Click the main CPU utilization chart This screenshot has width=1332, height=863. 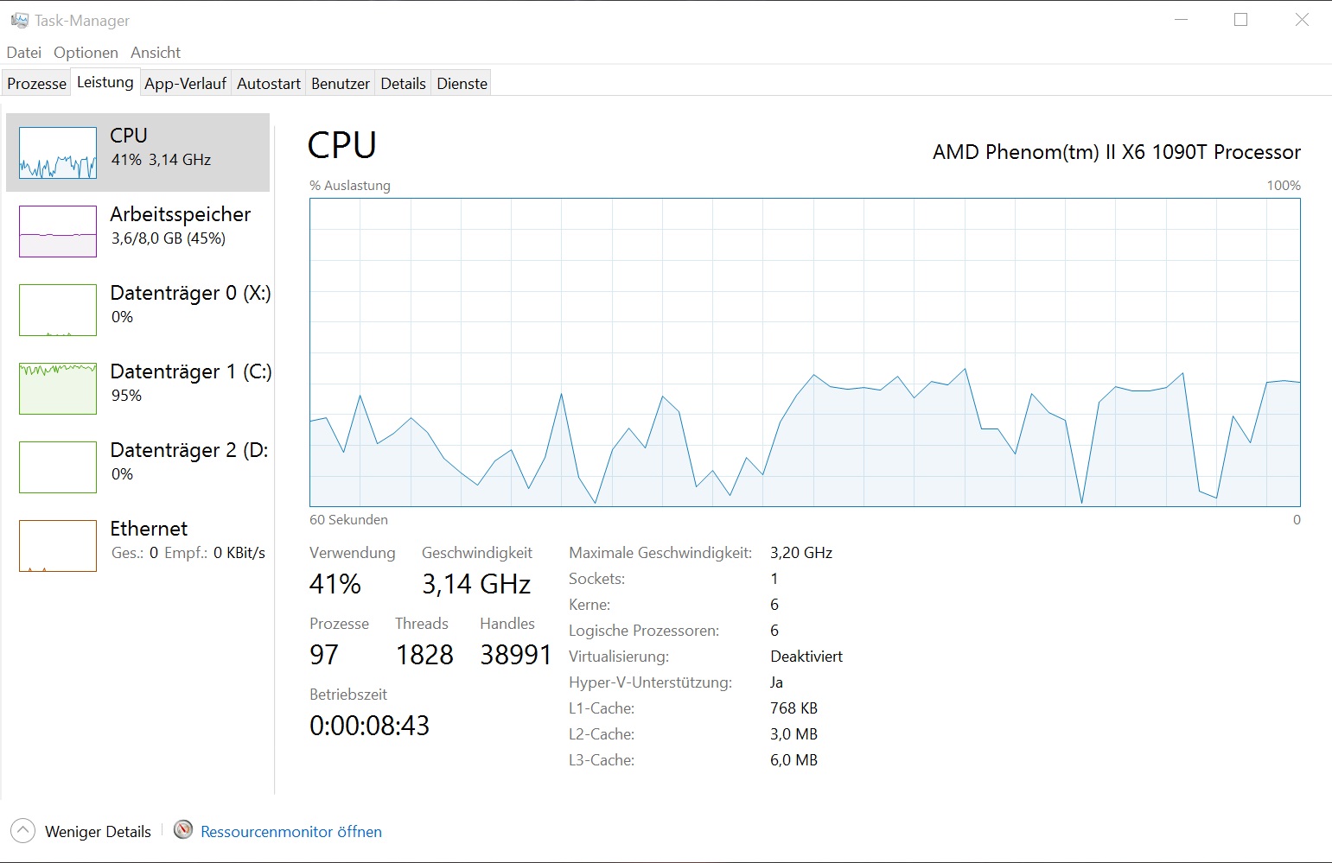pos(805,352)
